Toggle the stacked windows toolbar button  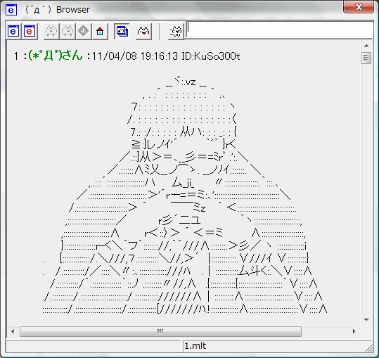tap(122, 31)
